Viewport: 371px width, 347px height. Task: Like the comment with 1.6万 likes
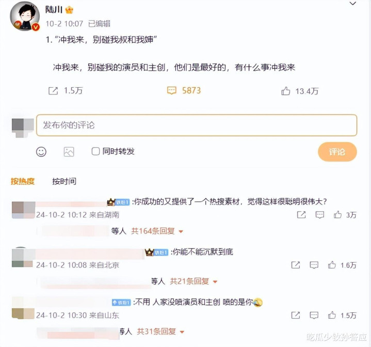[x=332, y=265]
